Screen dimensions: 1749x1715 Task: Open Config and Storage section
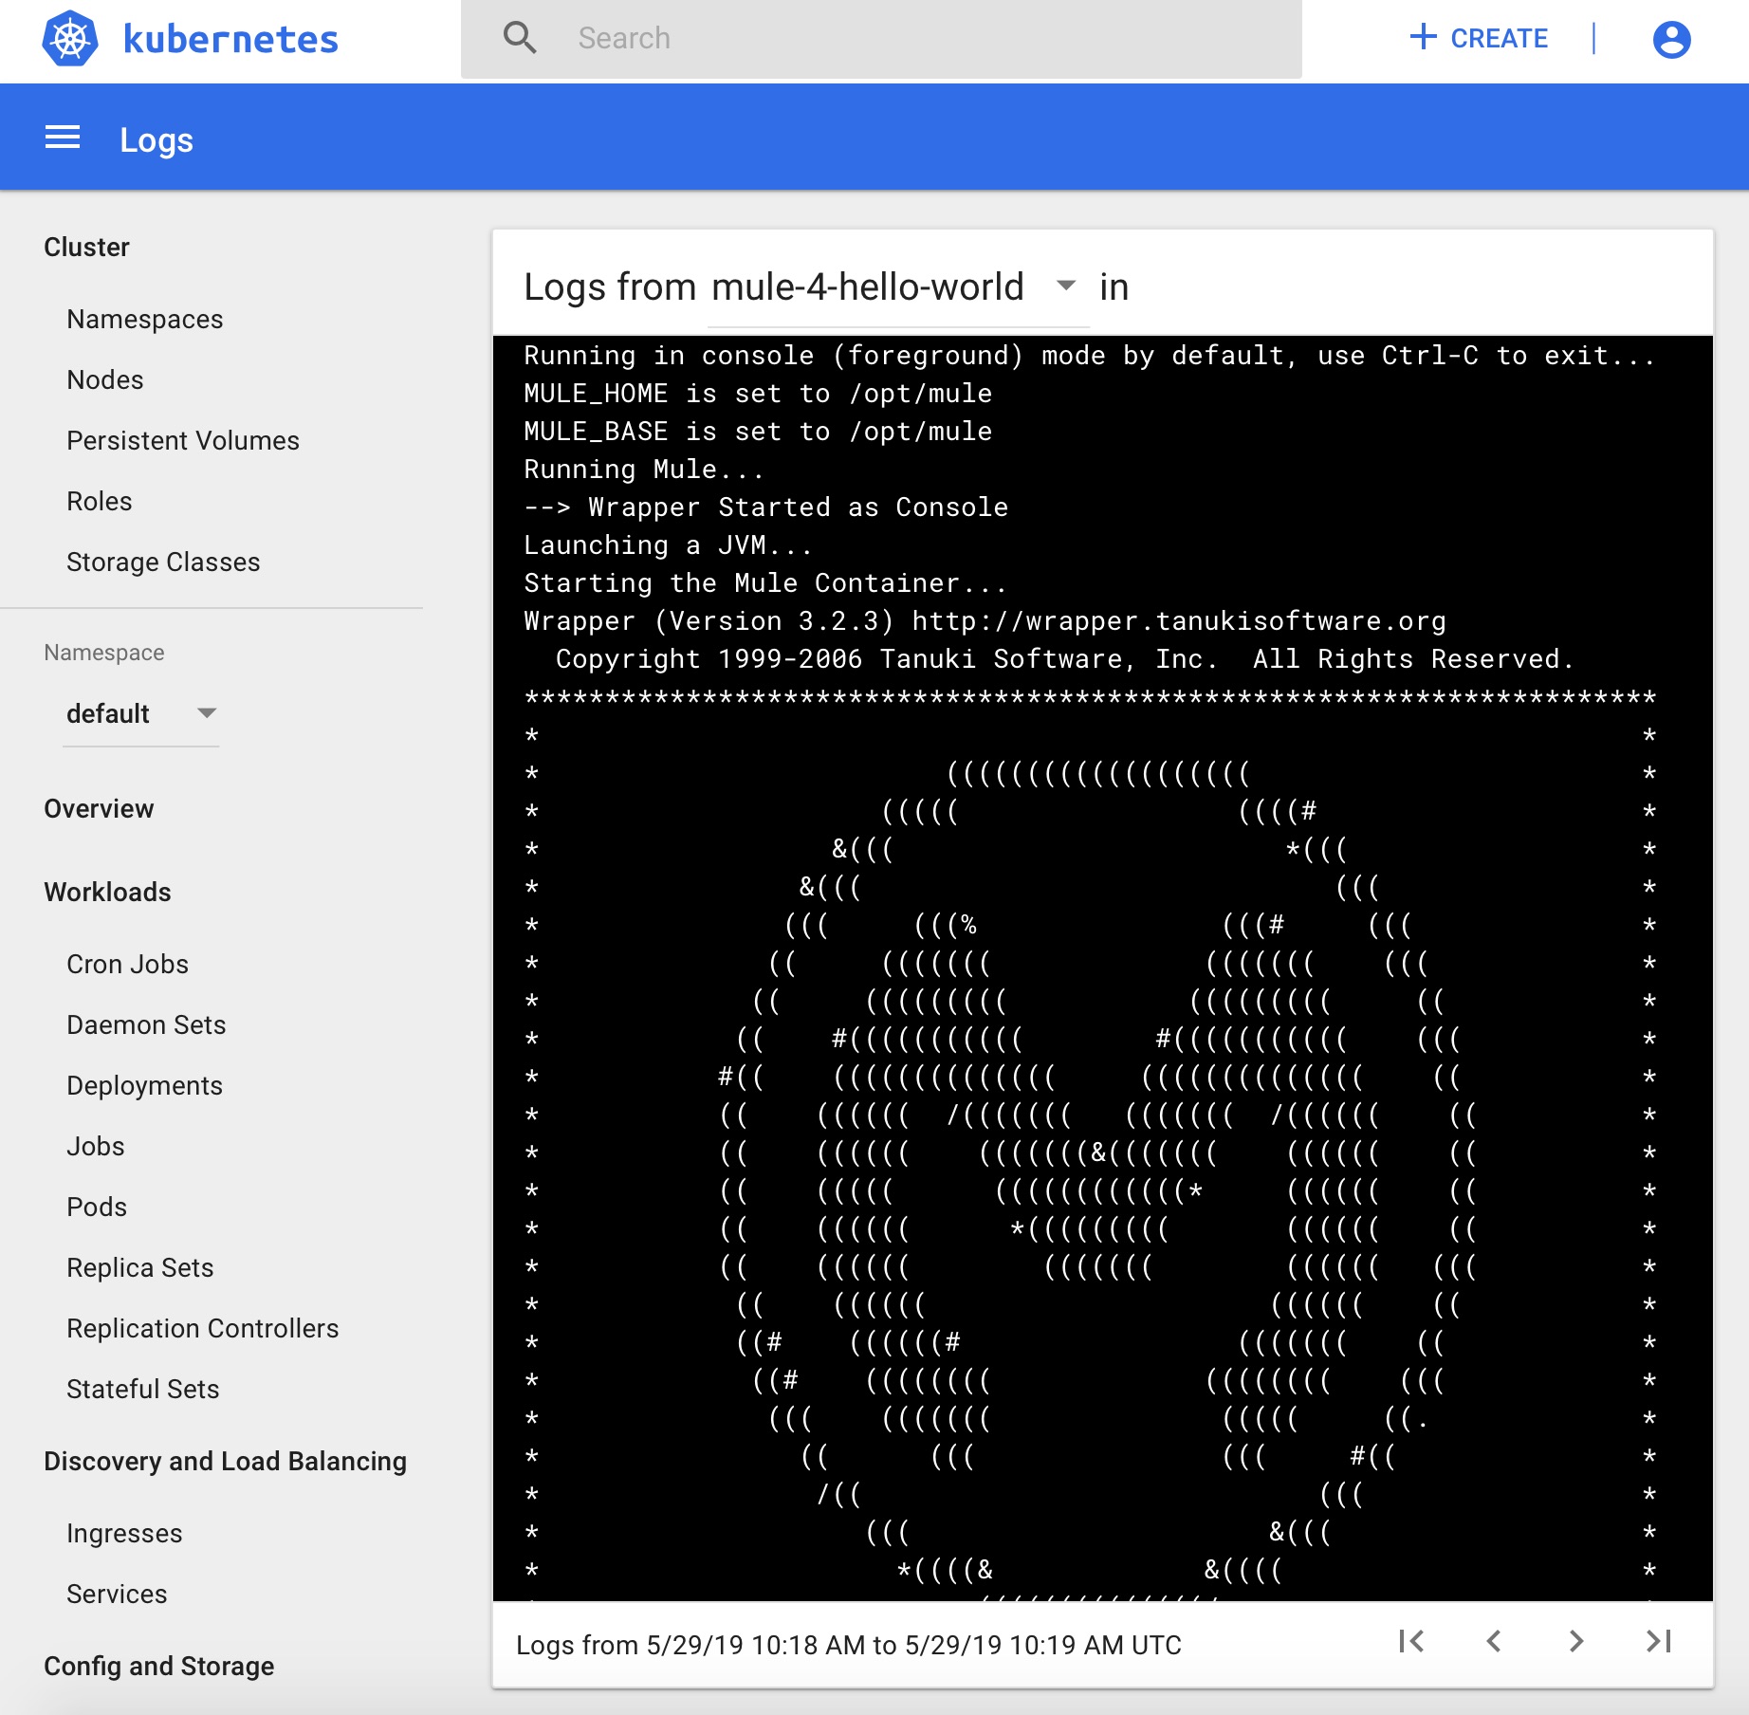(159, 1667)
